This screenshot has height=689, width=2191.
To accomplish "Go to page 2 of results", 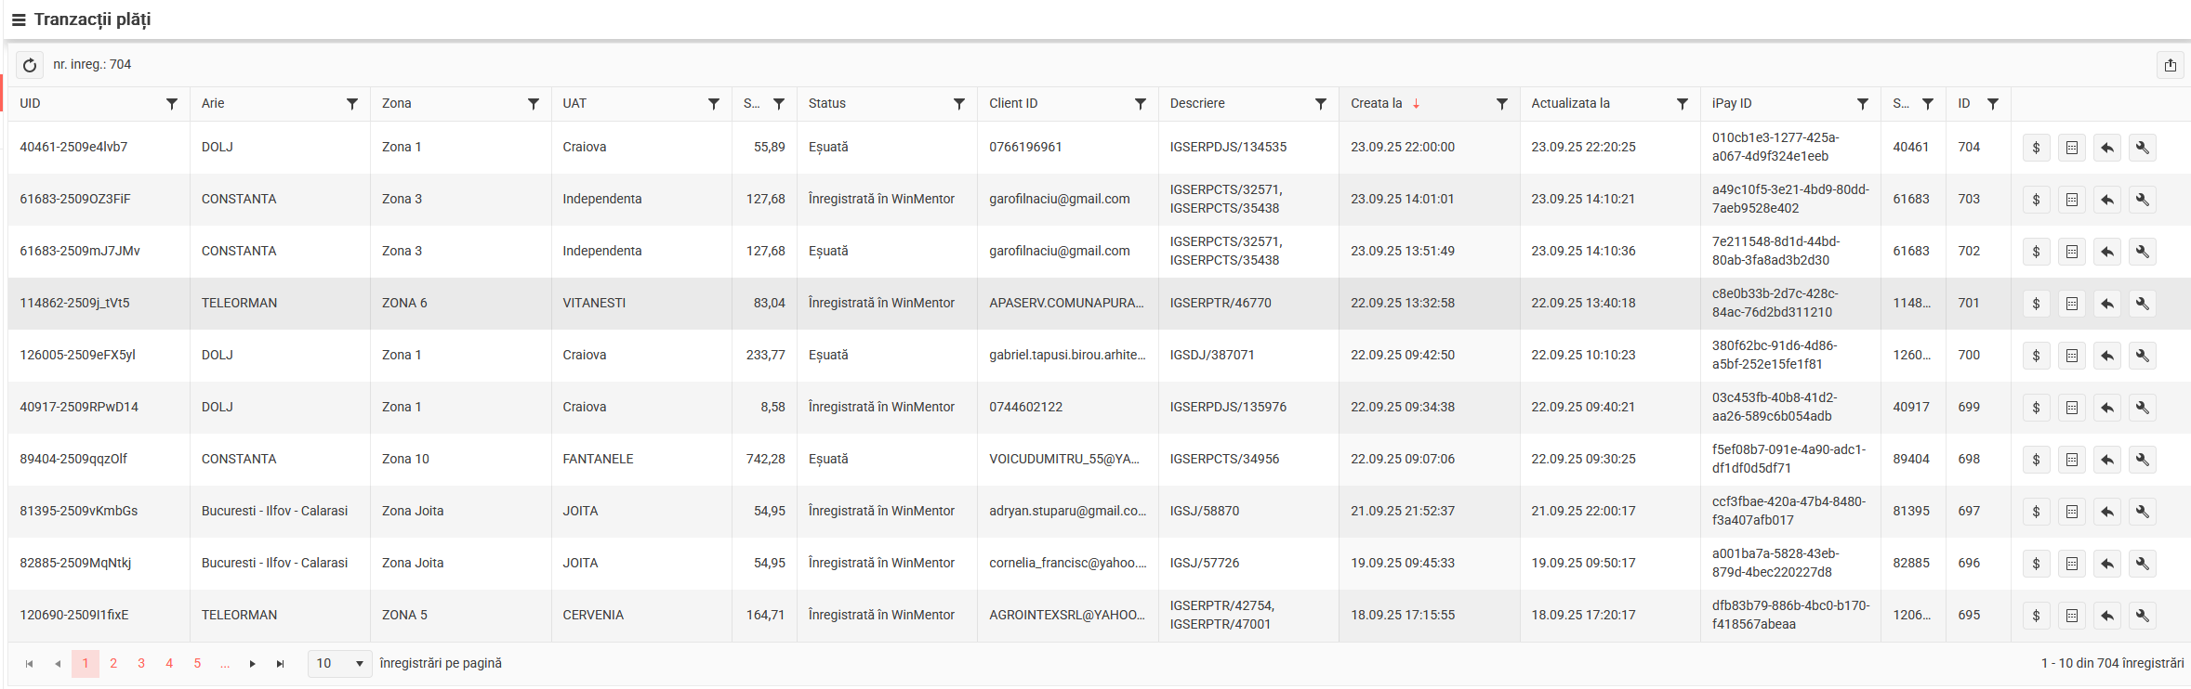I will click(x=113, y=664).
